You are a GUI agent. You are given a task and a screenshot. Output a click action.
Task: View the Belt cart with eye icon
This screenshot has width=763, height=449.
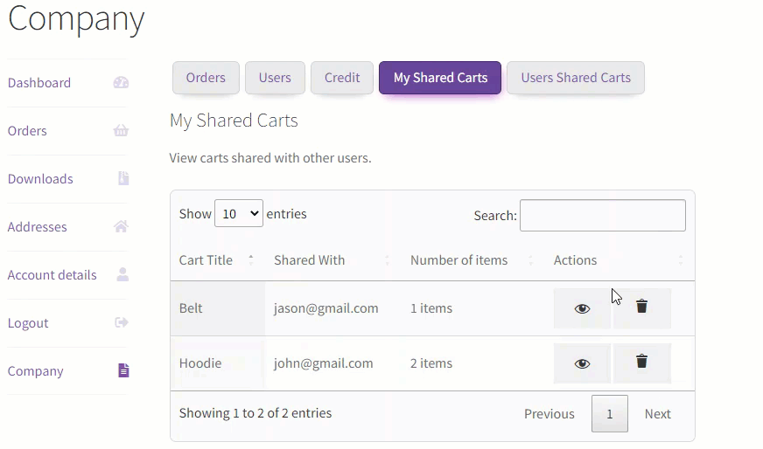[582, 308]
